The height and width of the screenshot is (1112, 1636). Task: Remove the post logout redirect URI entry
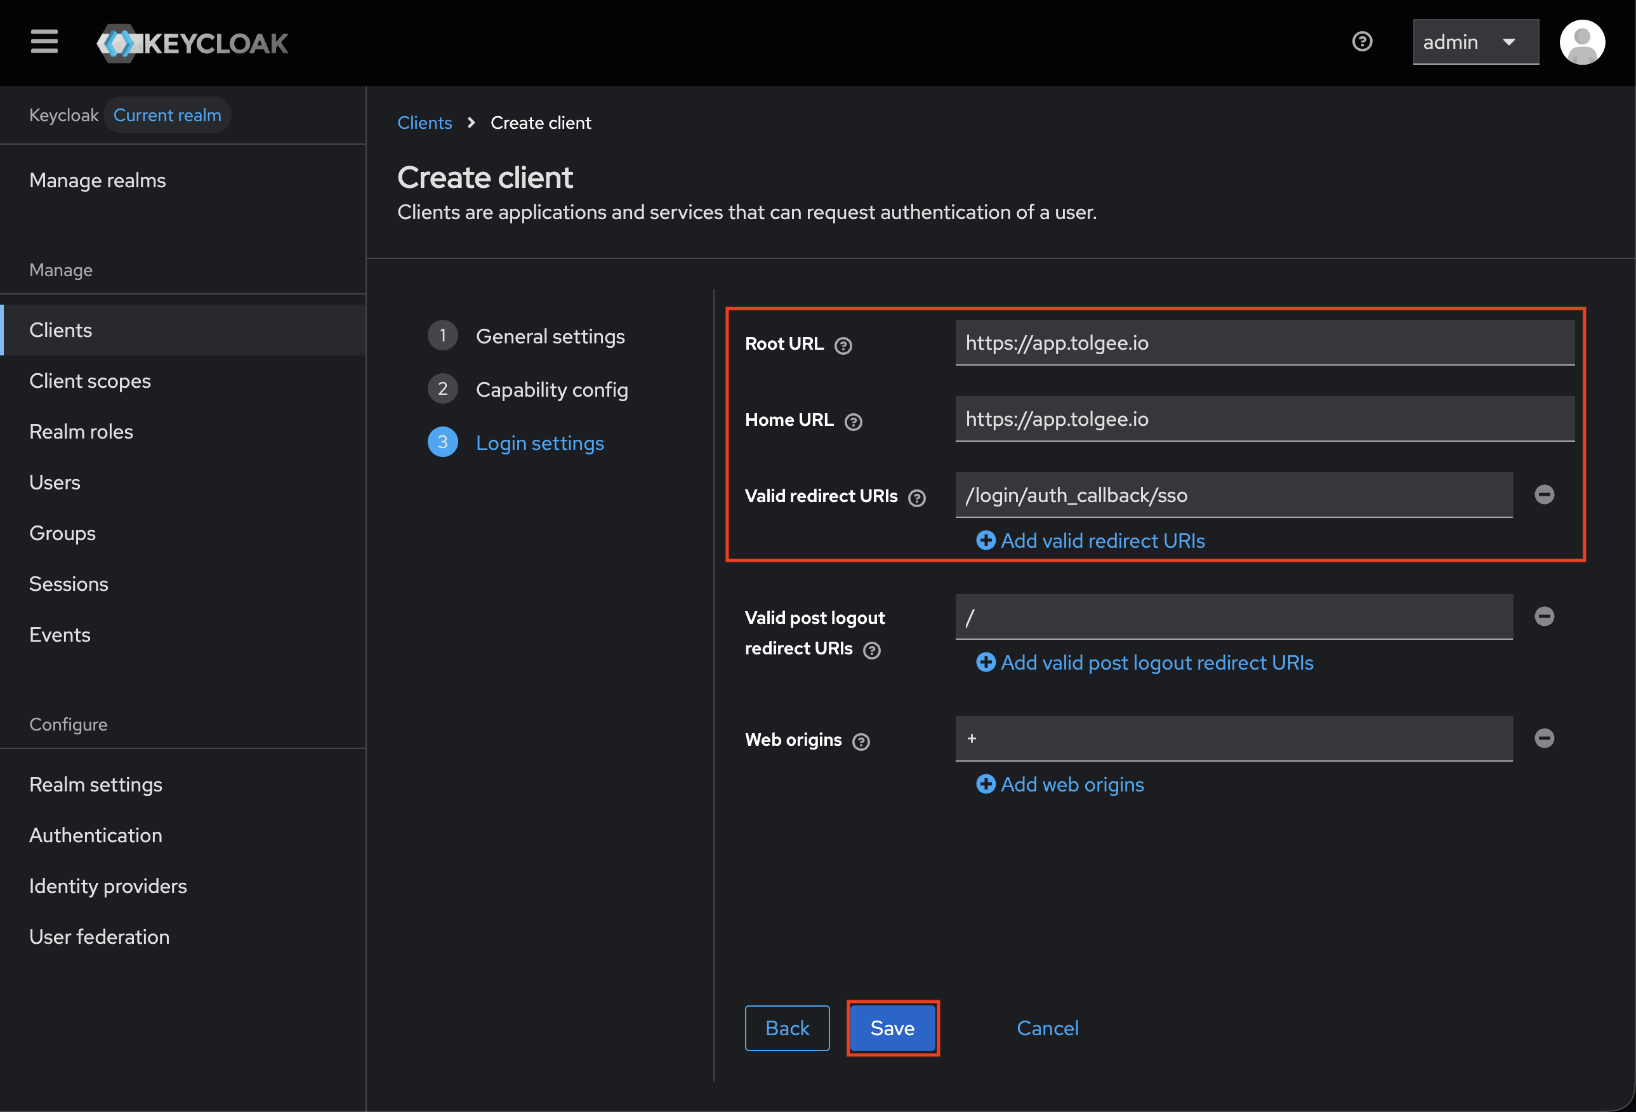(x=1544, y=616)
